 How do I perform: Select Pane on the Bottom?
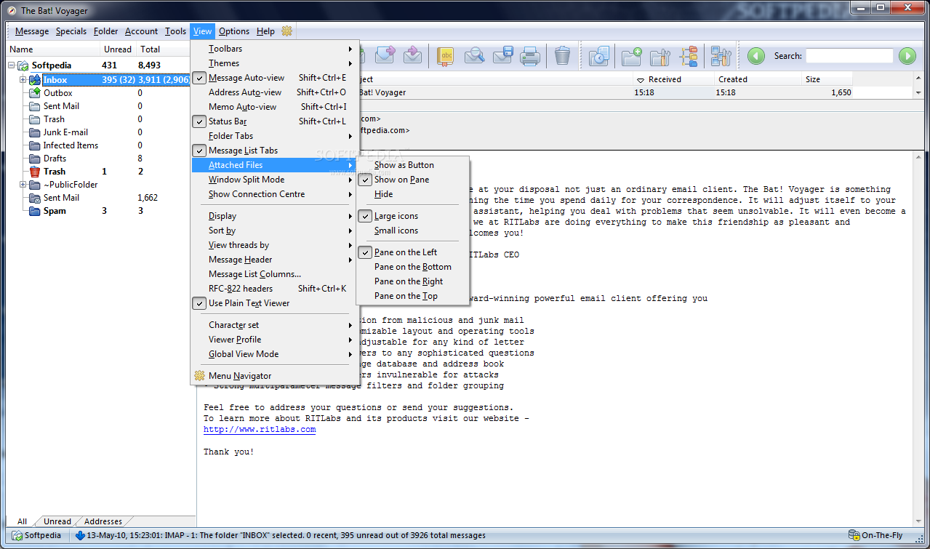[x=414, y=267]
